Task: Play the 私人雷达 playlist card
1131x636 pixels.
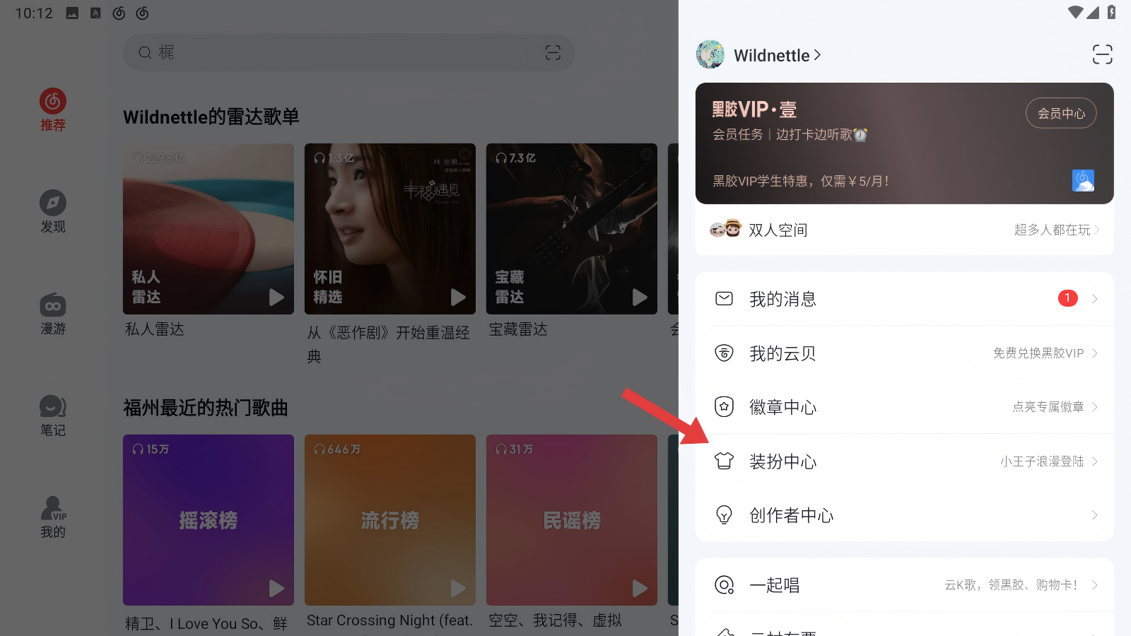Action: [276, 298]
